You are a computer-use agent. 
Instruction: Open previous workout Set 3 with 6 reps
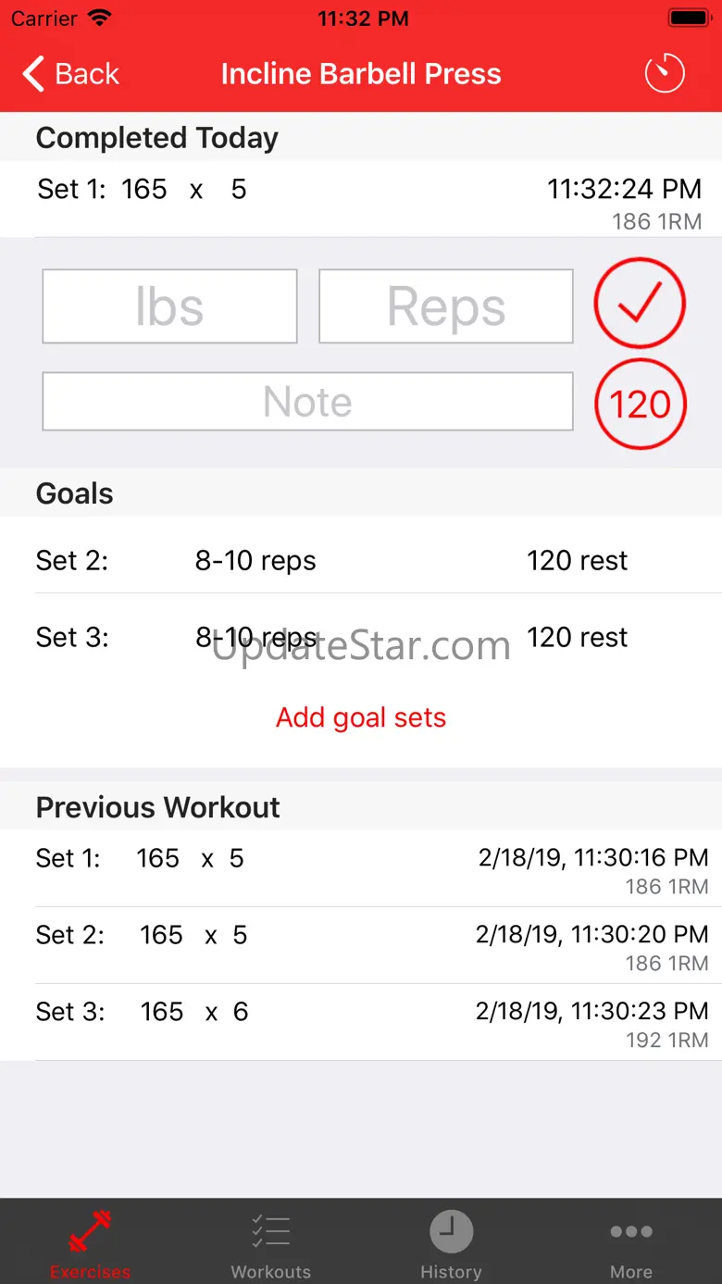(x=361, y=1022)
